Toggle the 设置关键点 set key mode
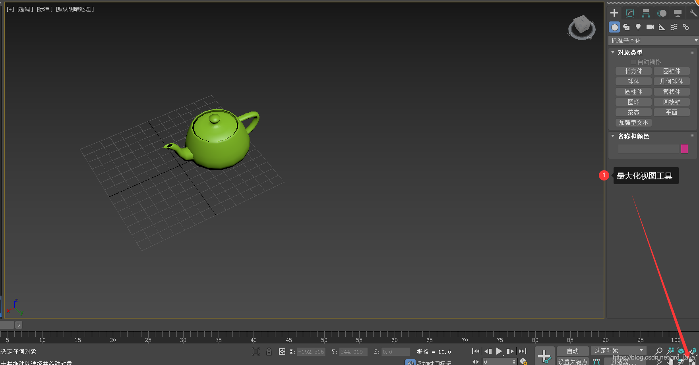Image resolution: width=699 pixels, height=365 pixels. pos(573,361)
